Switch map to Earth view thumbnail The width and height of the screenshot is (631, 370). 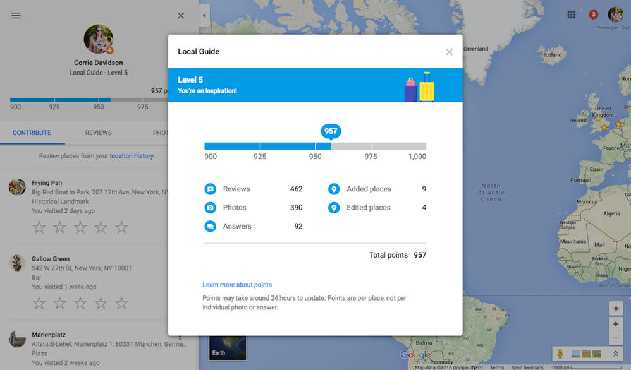pyautogui.click(x=227, y=345)
